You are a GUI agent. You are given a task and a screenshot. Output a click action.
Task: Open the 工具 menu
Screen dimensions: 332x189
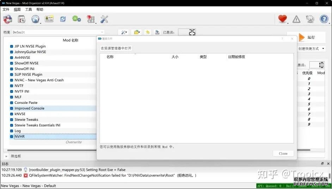tap(29, 10)
